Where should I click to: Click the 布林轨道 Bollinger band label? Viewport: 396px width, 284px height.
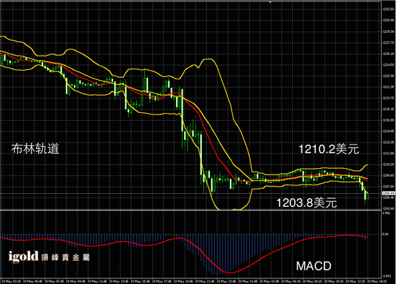[x=35, y=149]
